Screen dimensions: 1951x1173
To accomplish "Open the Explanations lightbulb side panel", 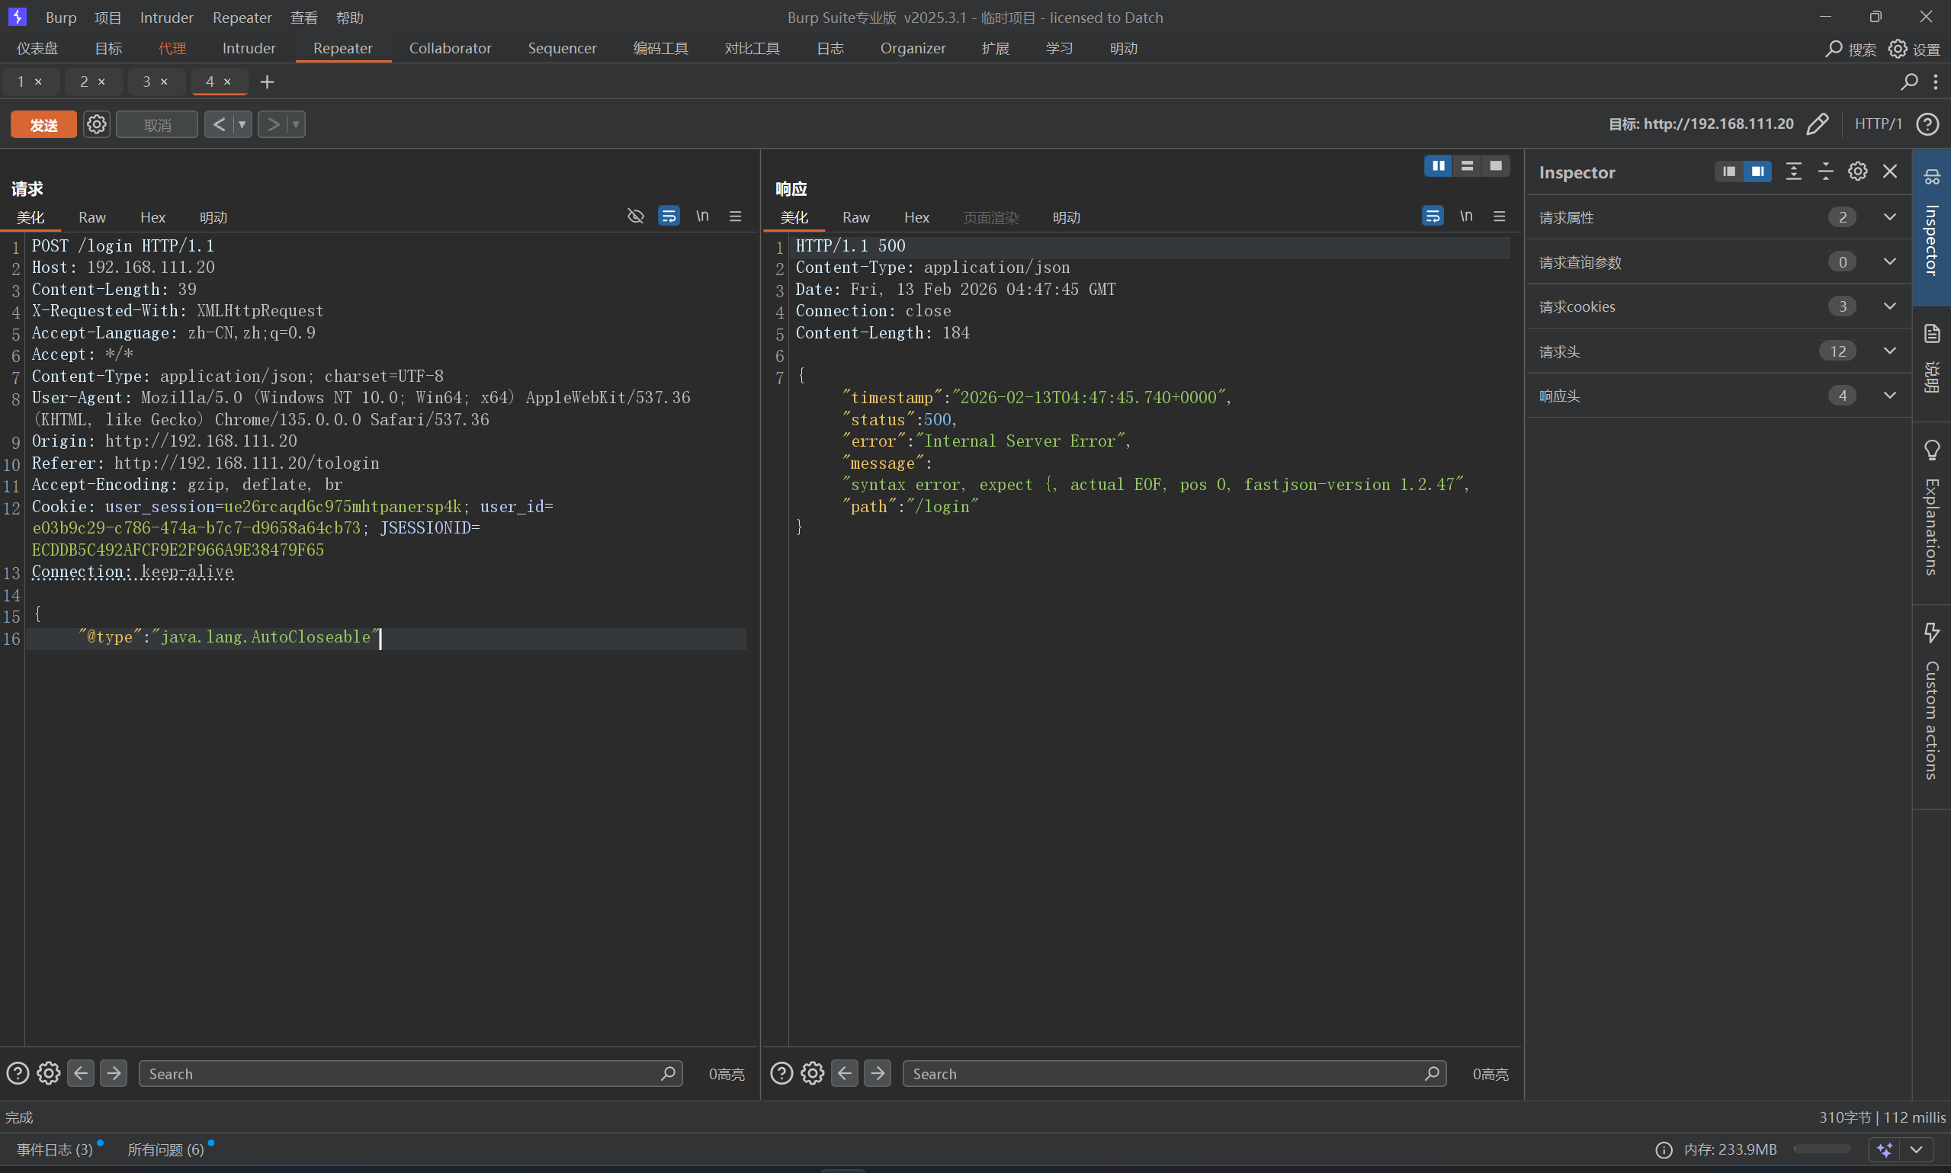I will (1931, 450).
